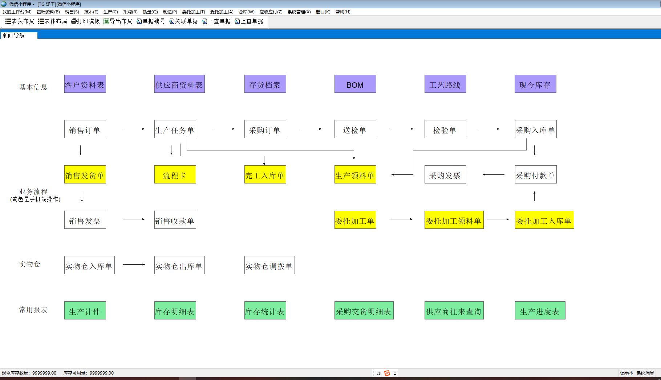Viewport: 661px width, 380px height.
Task: Open green 库存明细表 report
Action: pos(175,311)
